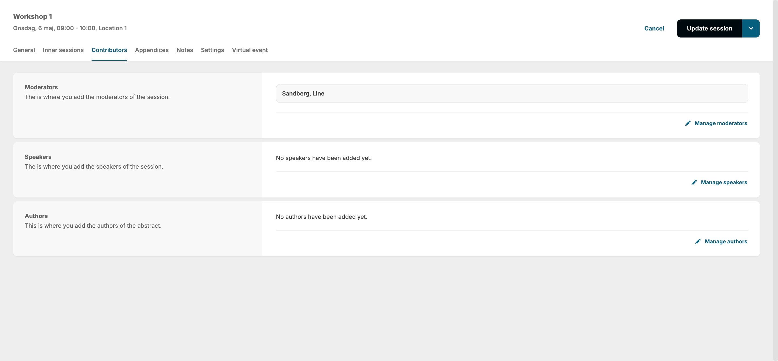Click the pencil icon beside Manage authors

pyautogui.click(x=698, y=241)
